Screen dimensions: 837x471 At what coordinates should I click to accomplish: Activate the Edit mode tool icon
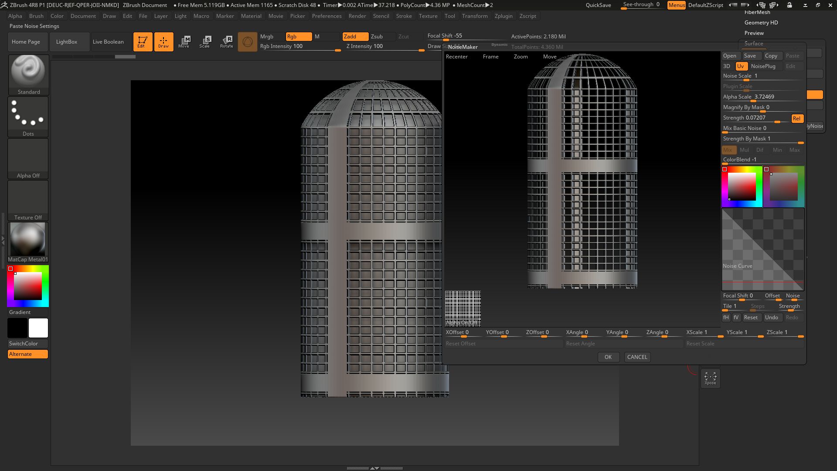[x=143, y=42]
